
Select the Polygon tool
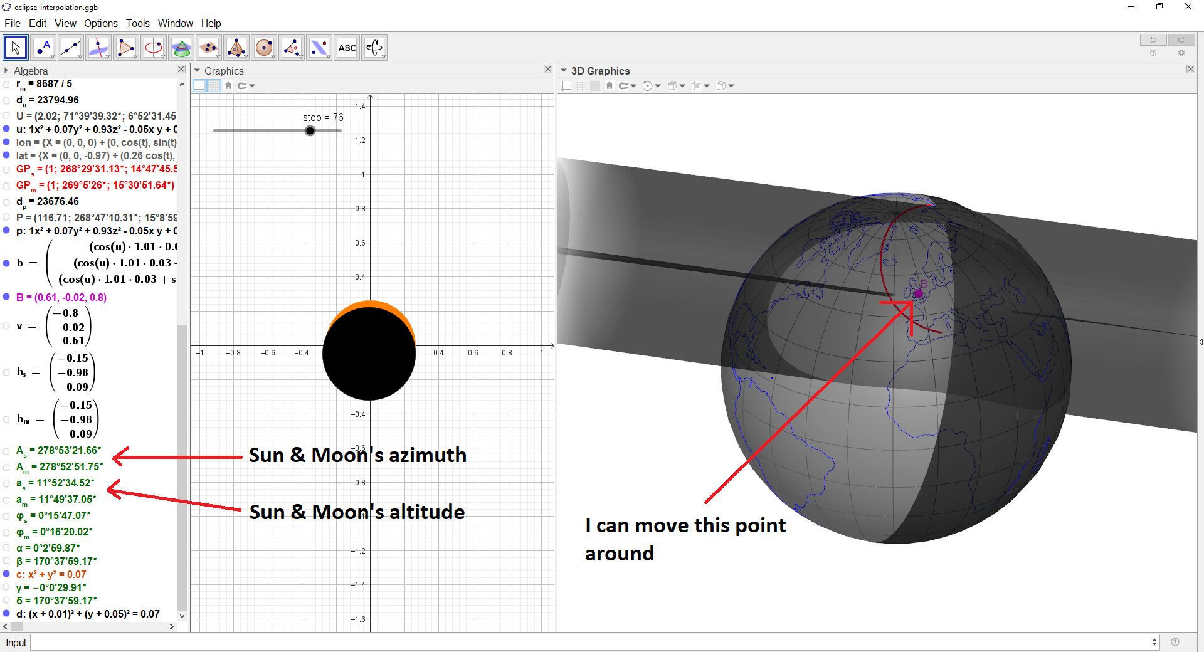point(126,48)
